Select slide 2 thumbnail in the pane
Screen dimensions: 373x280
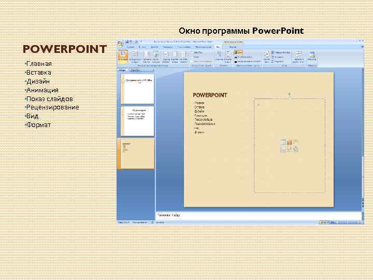137,121
